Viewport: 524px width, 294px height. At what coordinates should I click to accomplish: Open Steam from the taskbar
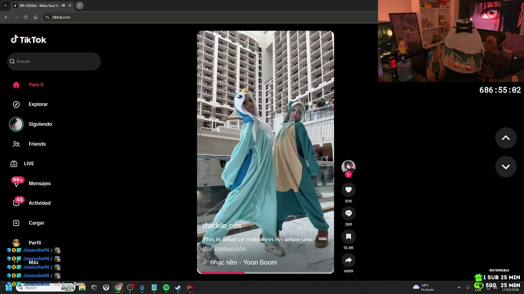point(178,287)
